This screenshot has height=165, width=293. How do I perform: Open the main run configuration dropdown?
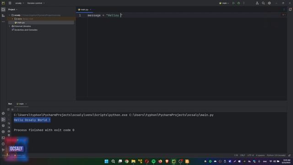click(224, 3)
